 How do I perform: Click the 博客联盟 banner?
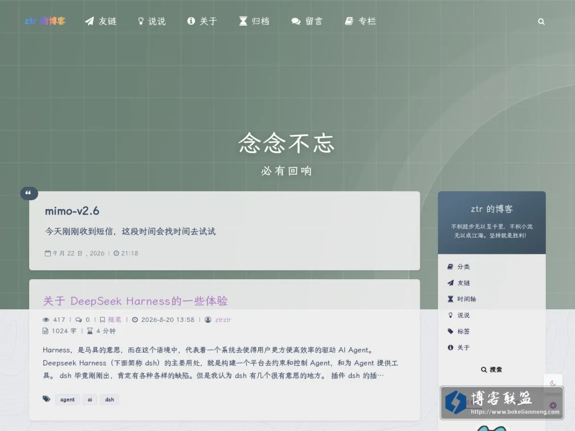[502, 403]
